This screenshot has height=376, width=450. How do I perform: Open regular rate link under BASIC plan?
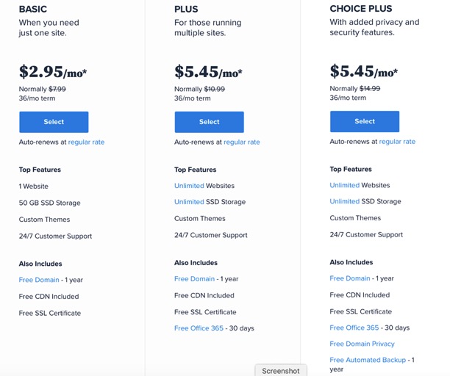point(86,142)
